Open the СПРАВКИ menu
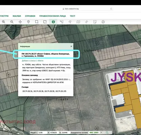Viewport: 141px width, 135px height. 30,16
